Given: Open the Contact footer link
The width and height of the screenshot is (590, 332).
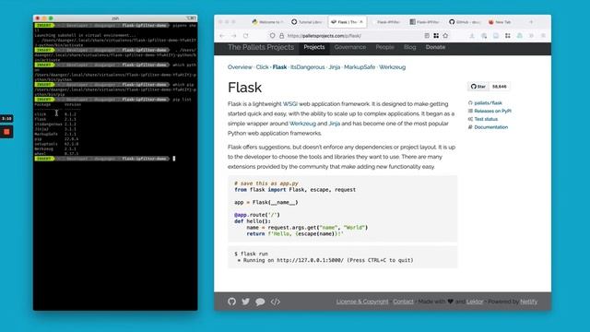Looking at the screenshot, I should click(x=403, y=302).
